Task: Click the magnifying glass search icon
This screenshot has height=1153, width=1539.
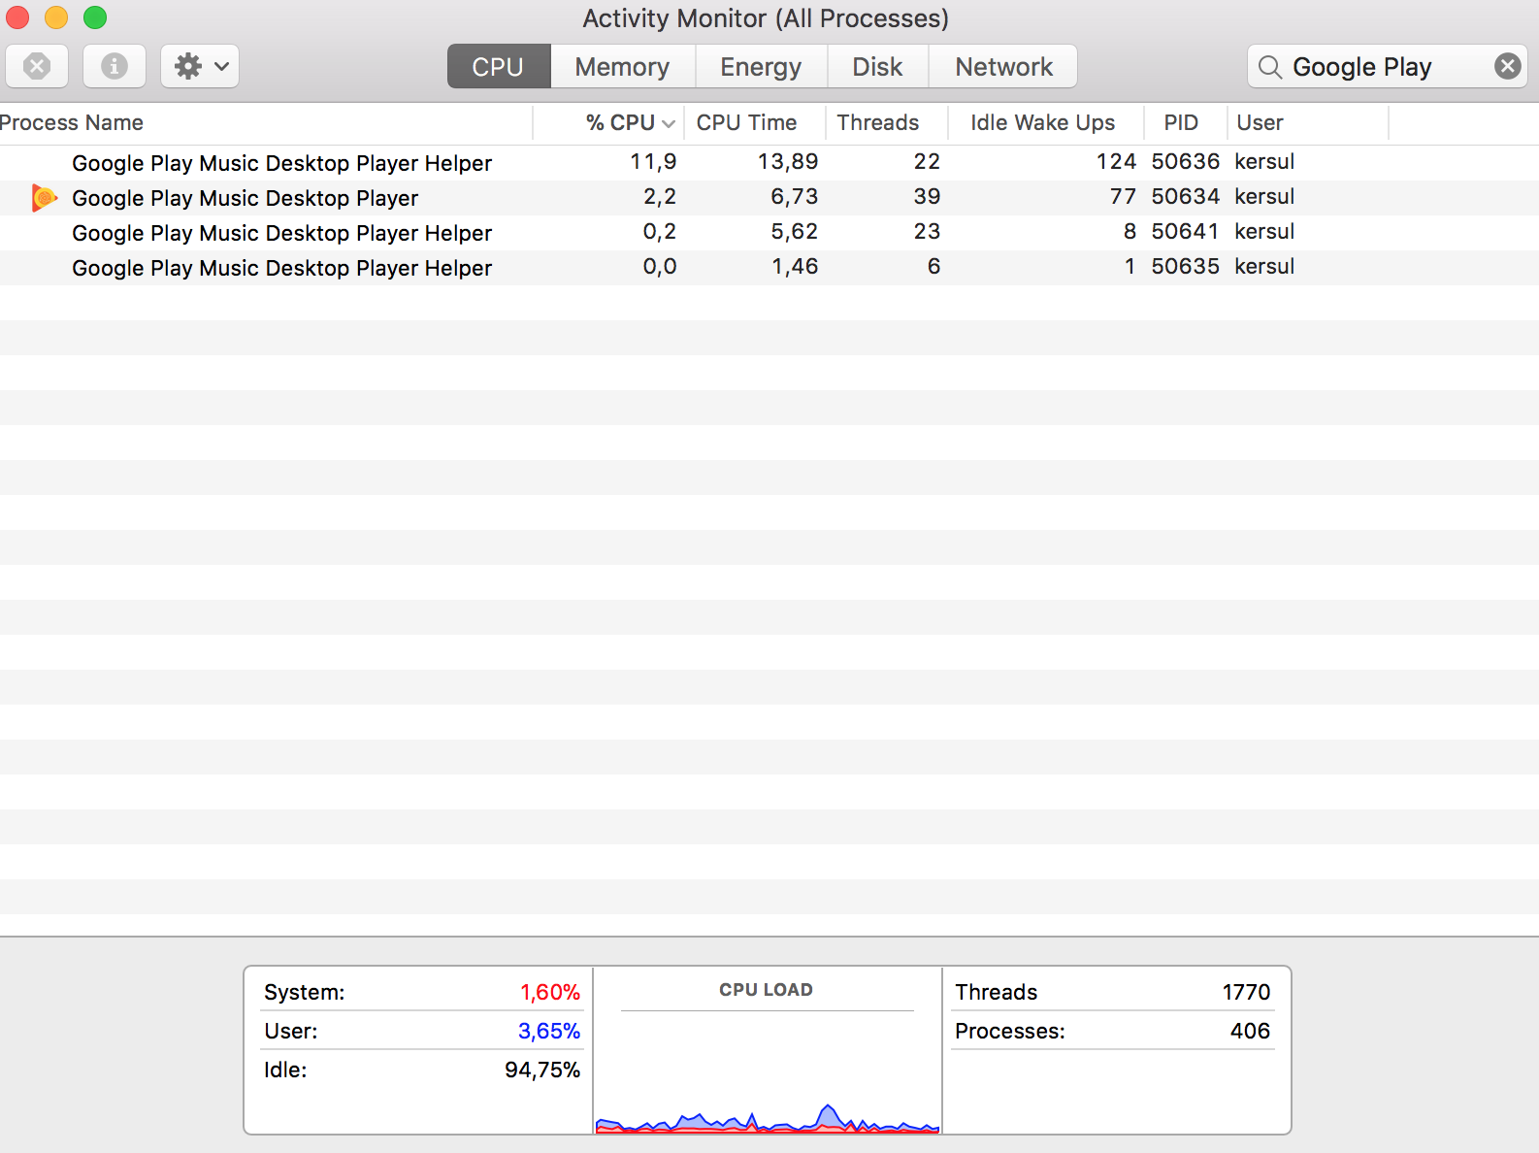Action: [x=1269, y=67]
